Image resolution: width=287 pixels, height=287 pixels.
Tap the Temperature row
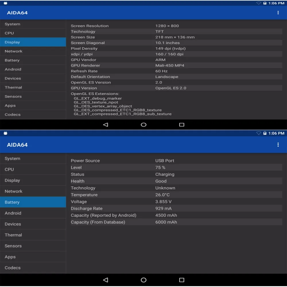click(x=177, y=195)
